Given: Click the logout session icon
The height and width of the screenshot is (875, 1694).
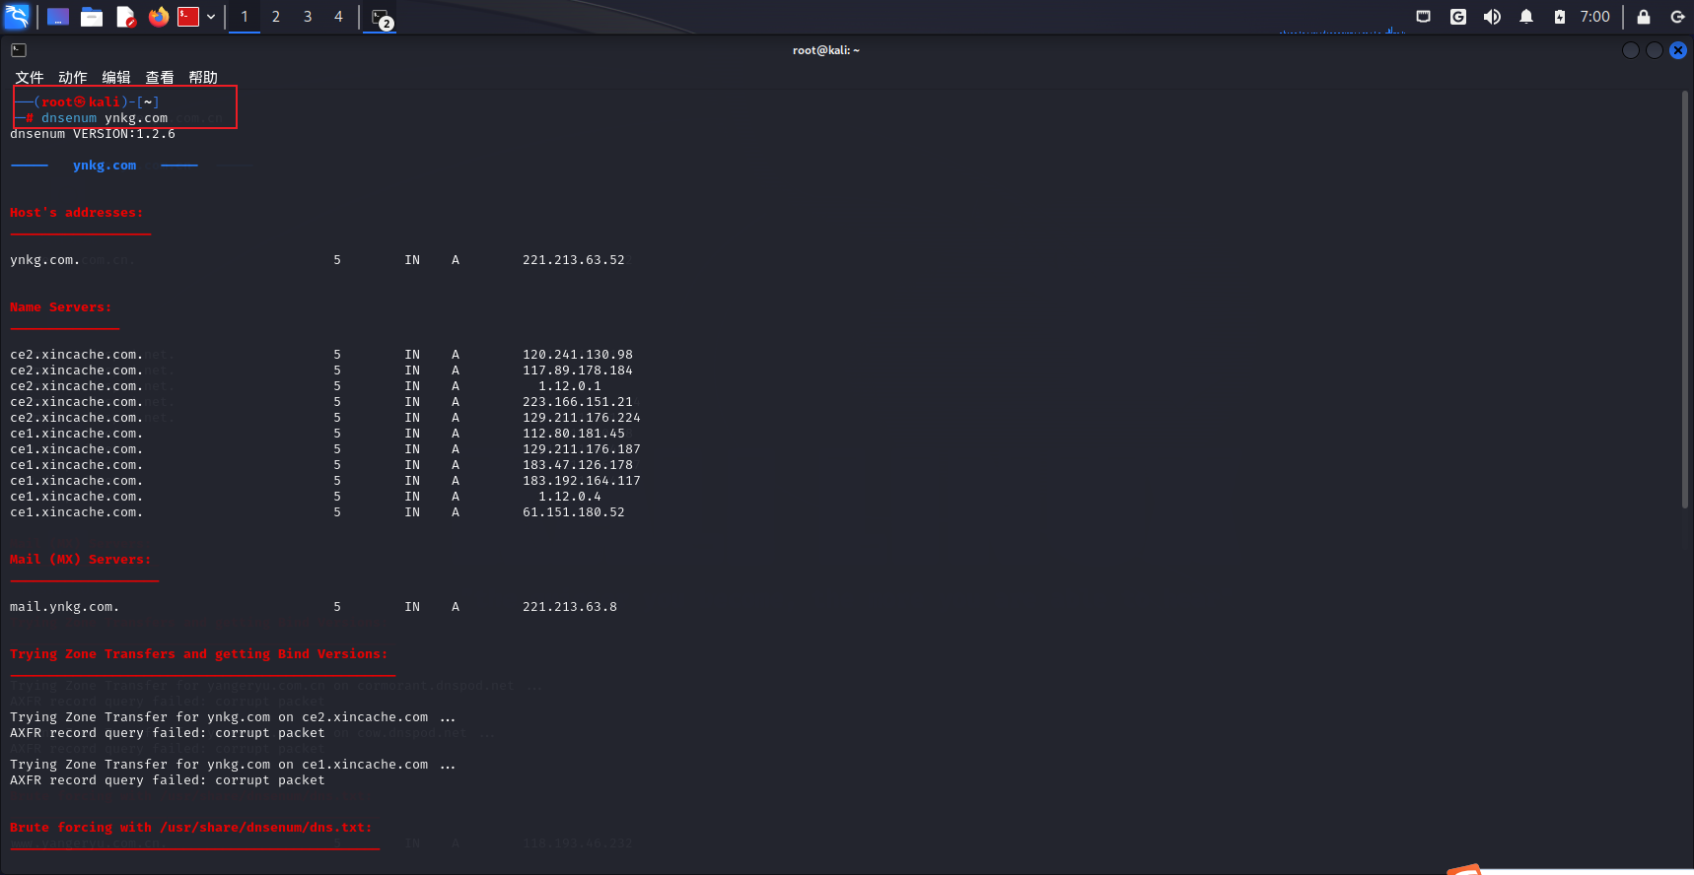Looking at the screenshot, I should (x=1677, y=17).
